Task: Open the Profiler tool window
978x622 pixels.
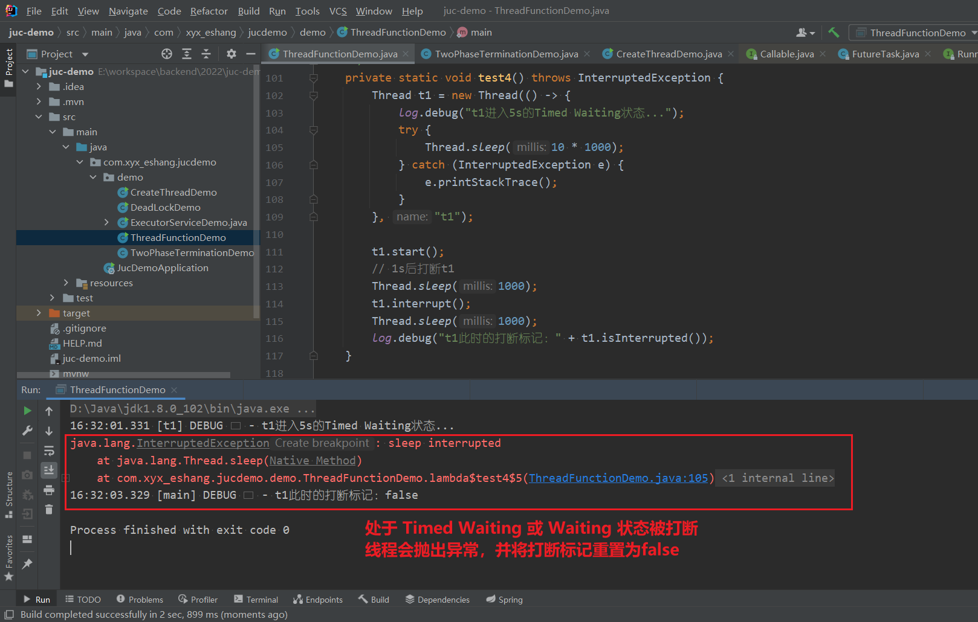Action: pyautogui.click(x=198, y=599)
